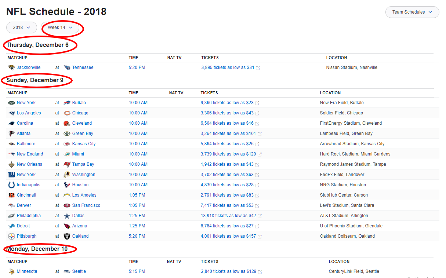Click the Houston Texans logo icon
Viewport: 446px width, 278px height.
[x=67, y=185]
